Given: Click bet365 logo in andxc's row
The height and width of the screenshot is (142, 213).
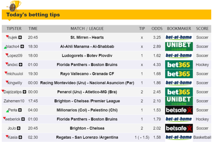Looking at the screenshot, I should pyautogui.click(x=179, y=65).
